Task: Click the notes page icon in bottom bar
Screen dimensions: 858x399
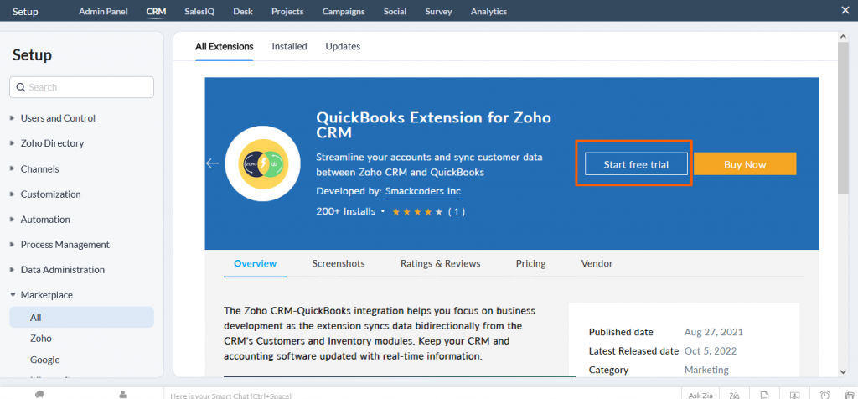Action: point(764,395)
